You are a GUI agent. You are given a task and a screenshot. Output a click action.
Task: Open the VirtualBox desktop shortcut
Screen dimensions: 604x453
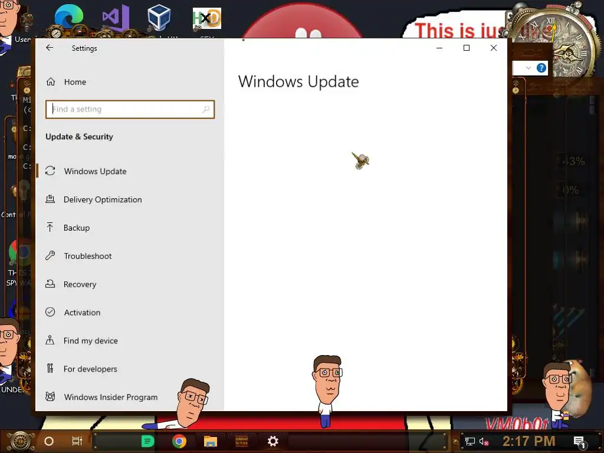pos(159,17)
